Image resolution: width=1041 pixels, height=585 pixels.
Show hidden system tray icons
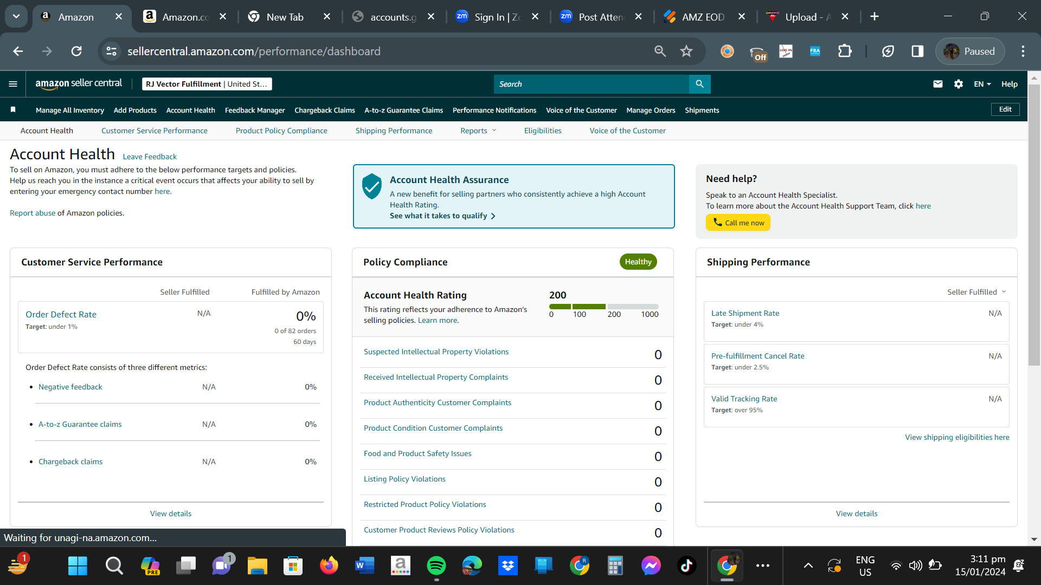[808, 566]
